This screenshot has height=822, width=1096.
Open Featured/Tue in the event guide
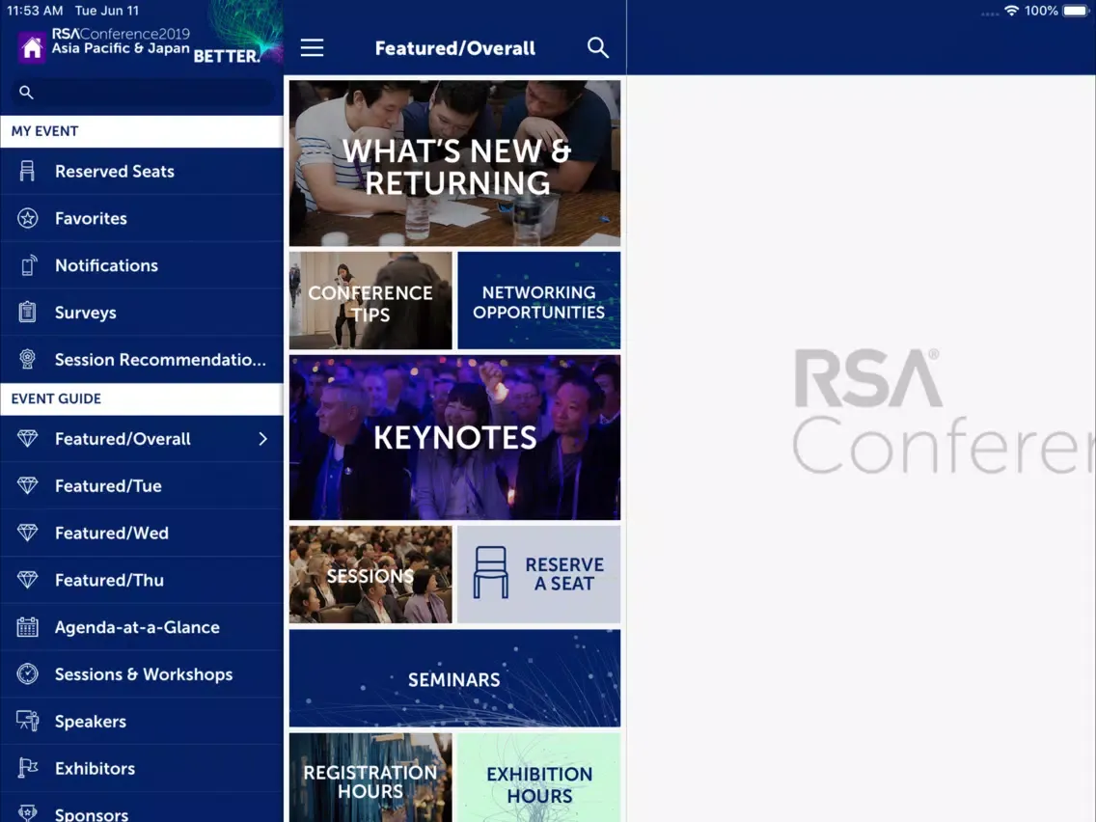(x=108, y=486)
